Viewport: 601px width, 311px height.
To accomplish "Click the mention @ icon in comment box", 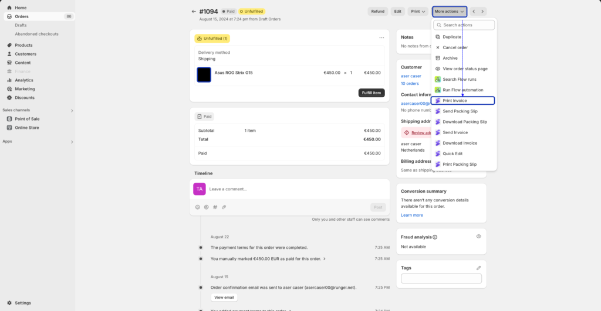I will click(x=206, y=207).
